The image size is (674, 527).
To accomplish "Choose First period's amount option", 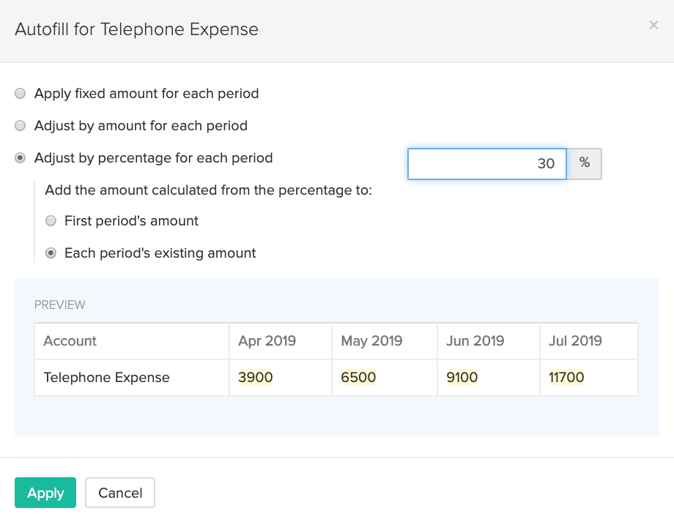I will (x=51, y=221).
